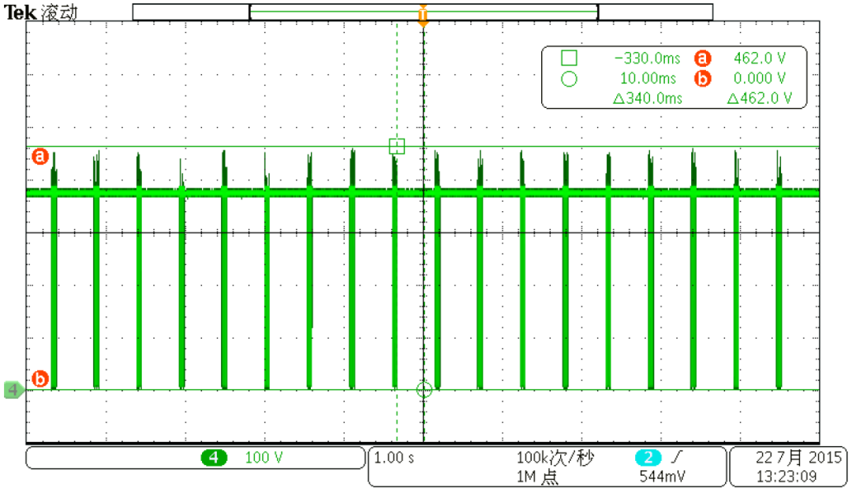Viewport: 852px width, 498px height.
Task: Click the circle cursor marker on the waveform
Action: (424, 388)
